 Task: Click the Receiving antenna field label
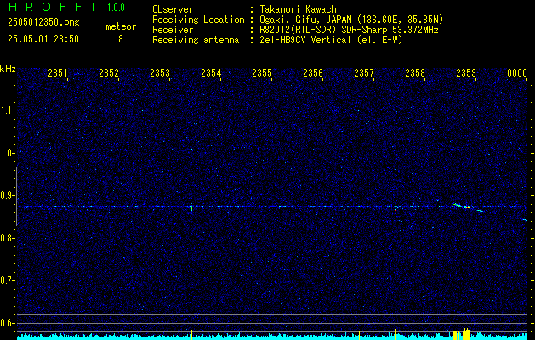(x=196, y=40)
